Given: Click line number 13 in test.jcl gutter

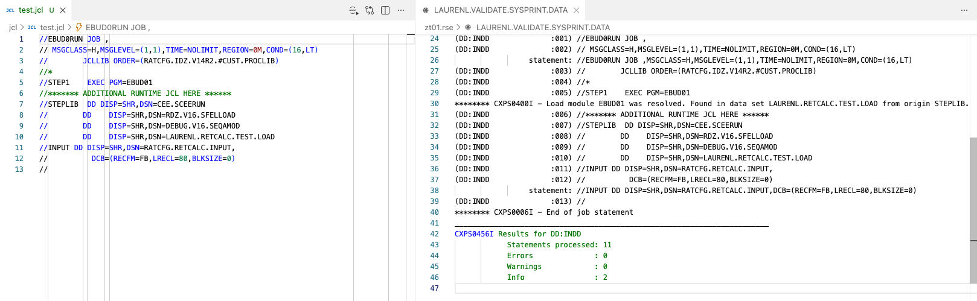Looking at the screenshot, I should tap(19, 170).
